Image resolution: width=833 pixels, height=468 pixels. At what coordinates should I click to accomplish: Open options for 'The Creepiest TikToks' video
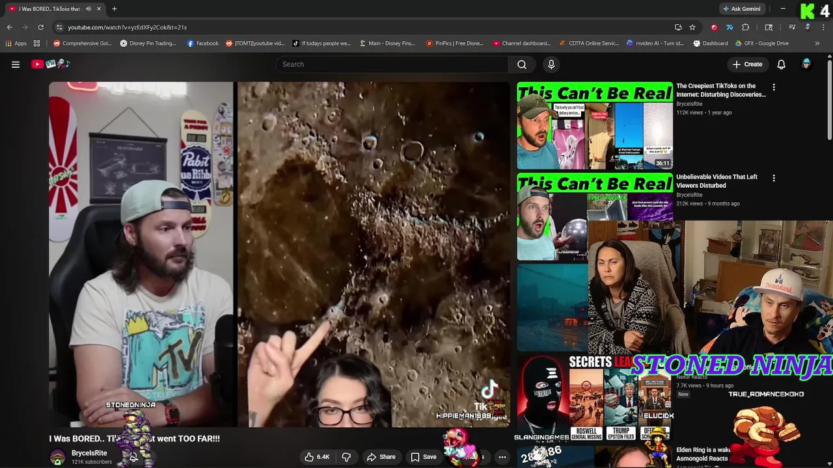774,87
